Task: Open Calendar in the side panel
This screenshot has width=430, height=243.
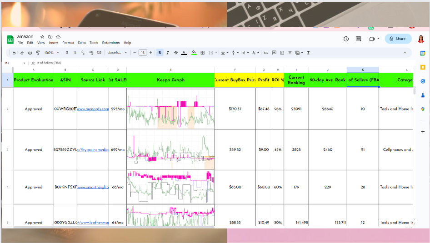Action: (x=423, y=53)
